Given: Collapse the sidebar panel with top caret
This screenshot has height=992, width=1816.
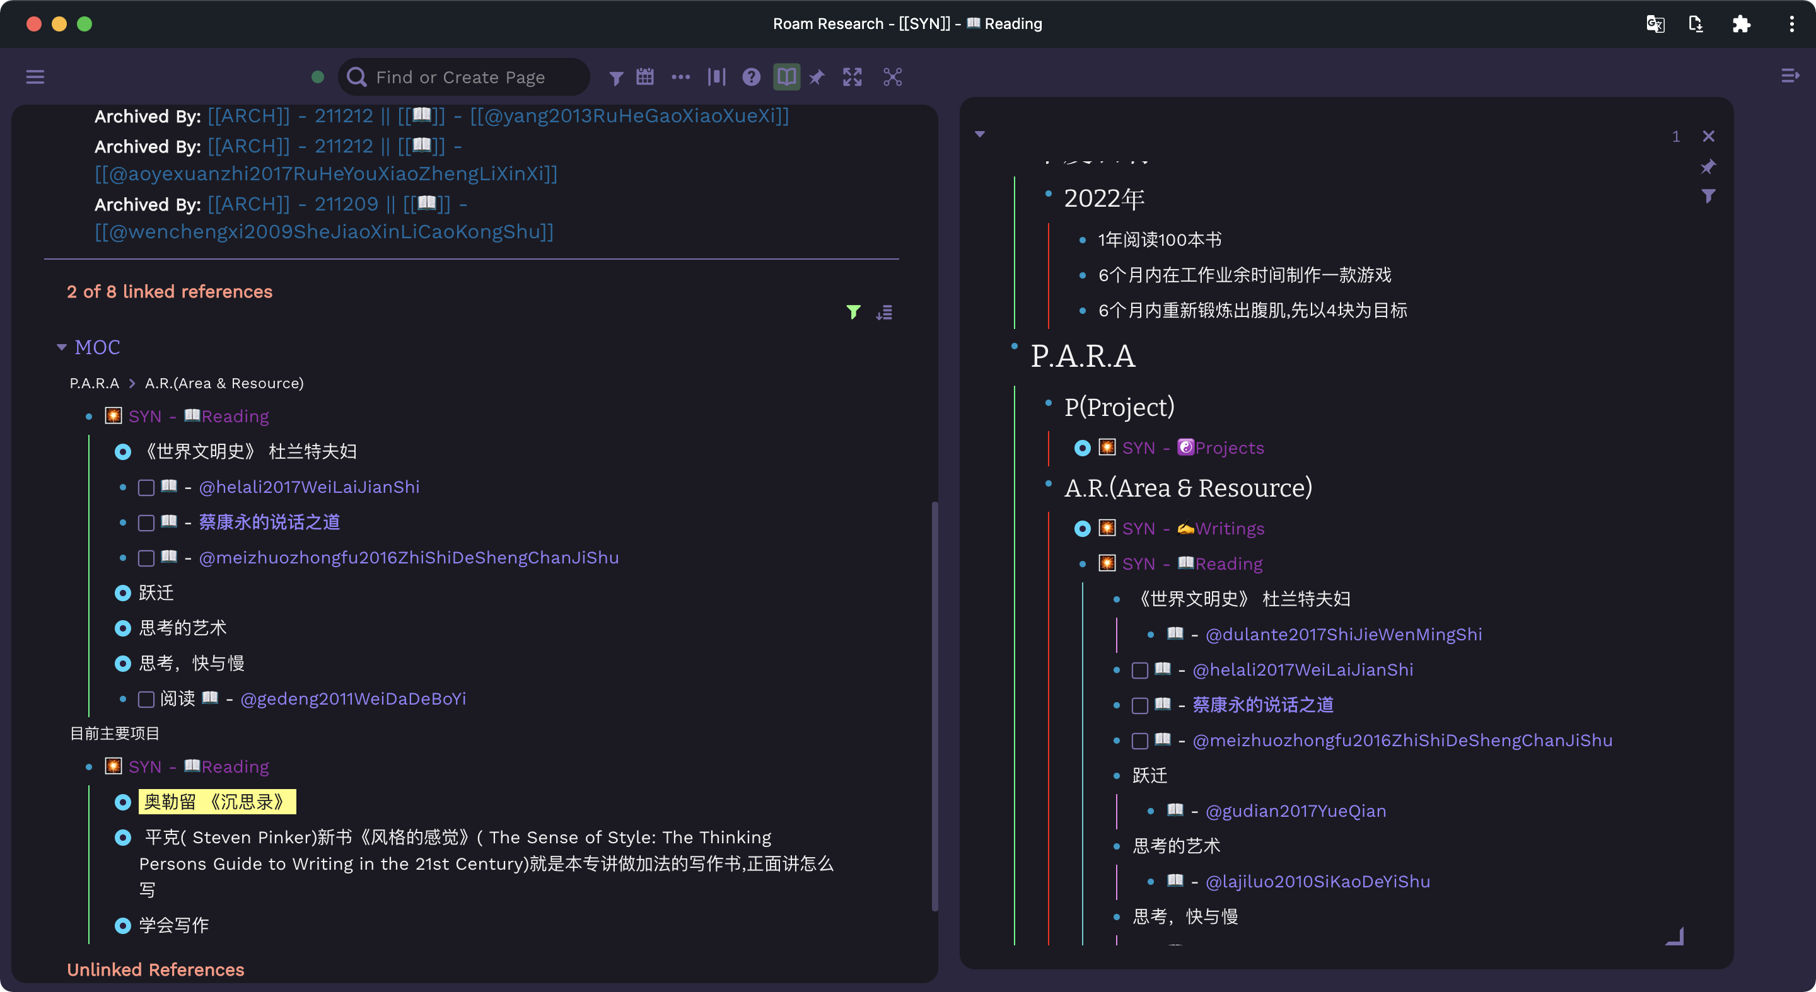Looking at the screenshot, I should [980, 135].
